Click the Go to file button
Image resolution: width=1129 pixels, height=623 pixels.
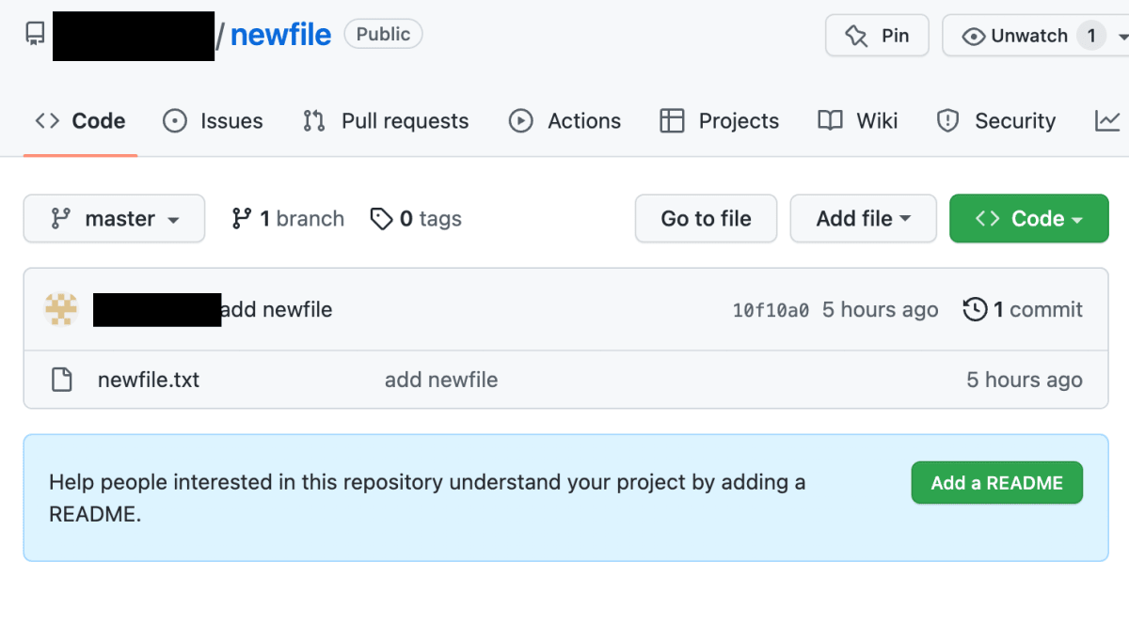click(706, 219)
